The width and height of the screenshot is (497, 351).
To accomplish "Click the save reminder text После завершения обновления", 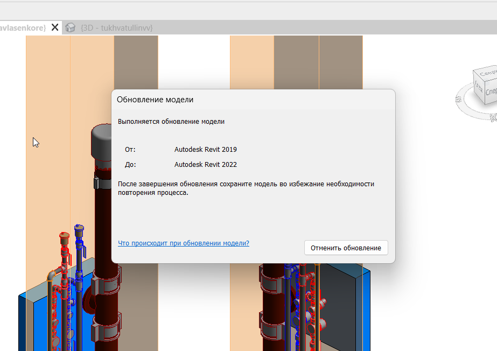I will [246, 188].
